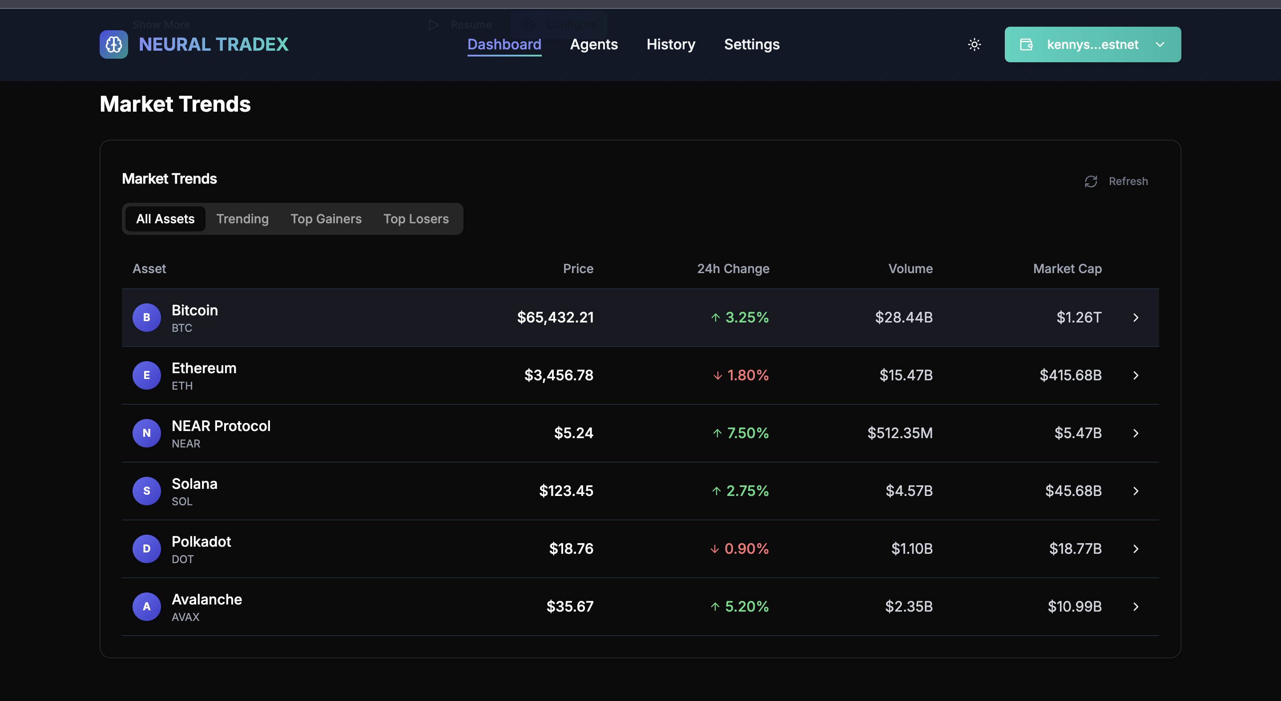Screen dimensions: 1281x701
Task: Expand the Avalanche row chevron
Action: [1136, 607]
